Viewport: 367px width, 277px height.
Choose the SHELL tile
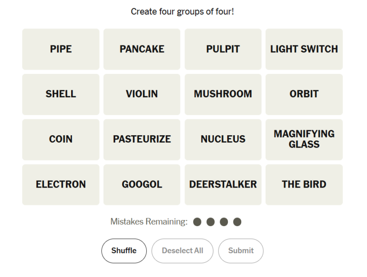61,94
